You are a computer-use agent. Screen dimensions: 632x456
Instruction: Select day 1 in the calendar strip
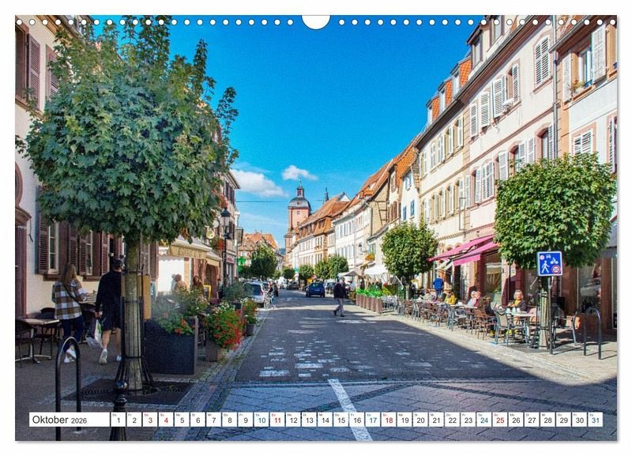click(x=118, y=420)
